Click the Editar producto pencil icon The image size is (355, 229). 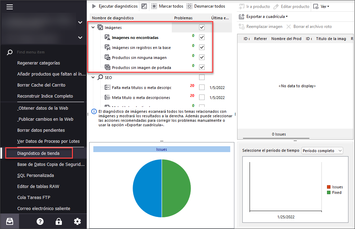[x=276, y=7]
